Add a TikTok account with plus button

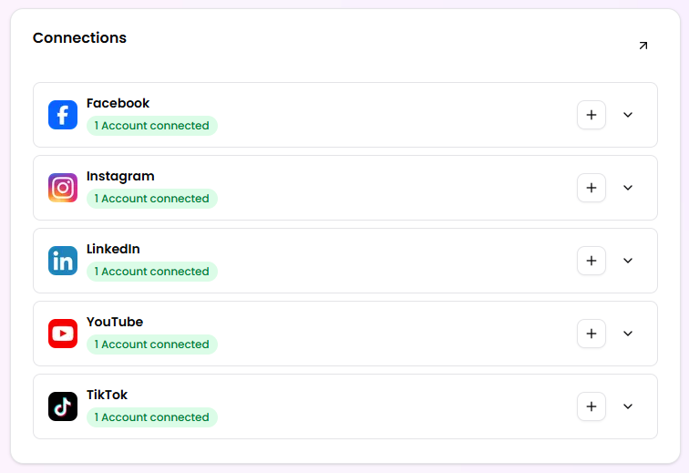[591, 406]
